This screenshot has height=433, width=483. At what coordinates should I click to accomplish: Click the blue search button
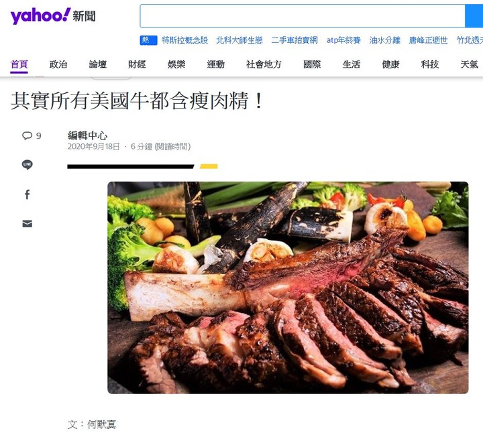point(474,16)
